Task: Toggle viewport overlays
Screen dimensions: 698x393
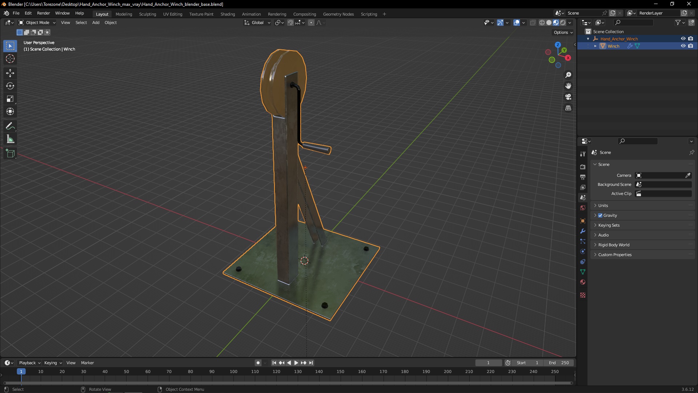Action: point(517,23)
